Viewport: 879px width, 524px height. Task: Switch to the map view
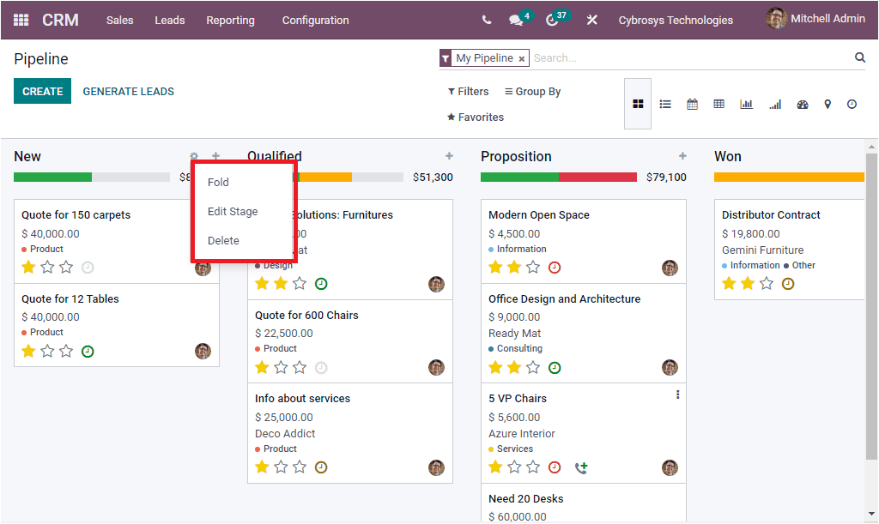(827, 104)
